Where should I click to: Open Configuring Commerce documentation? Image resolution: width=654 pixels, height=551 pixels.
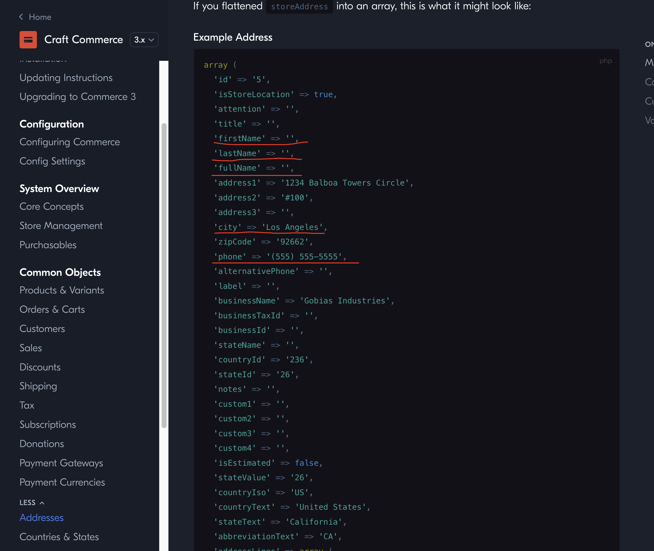point(69,142)
